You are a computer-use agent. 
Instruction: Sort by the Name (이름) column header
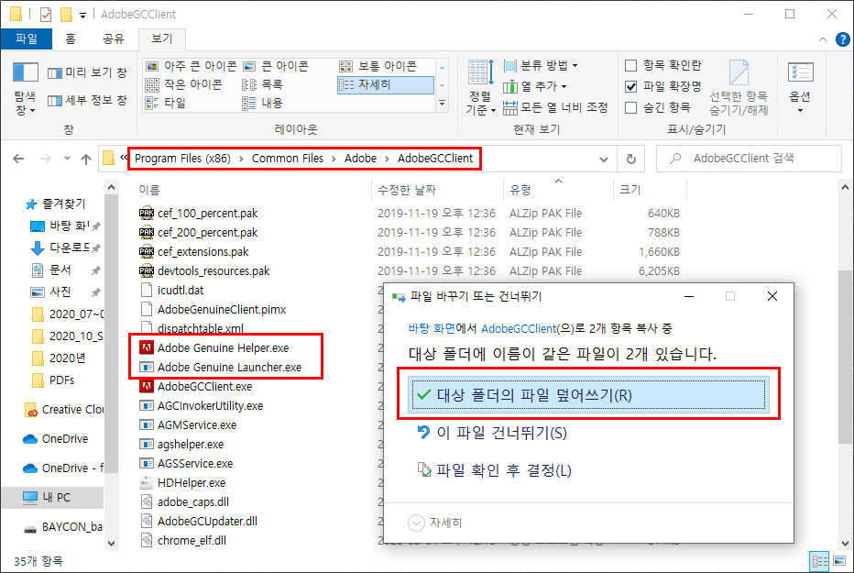(149, 190)
